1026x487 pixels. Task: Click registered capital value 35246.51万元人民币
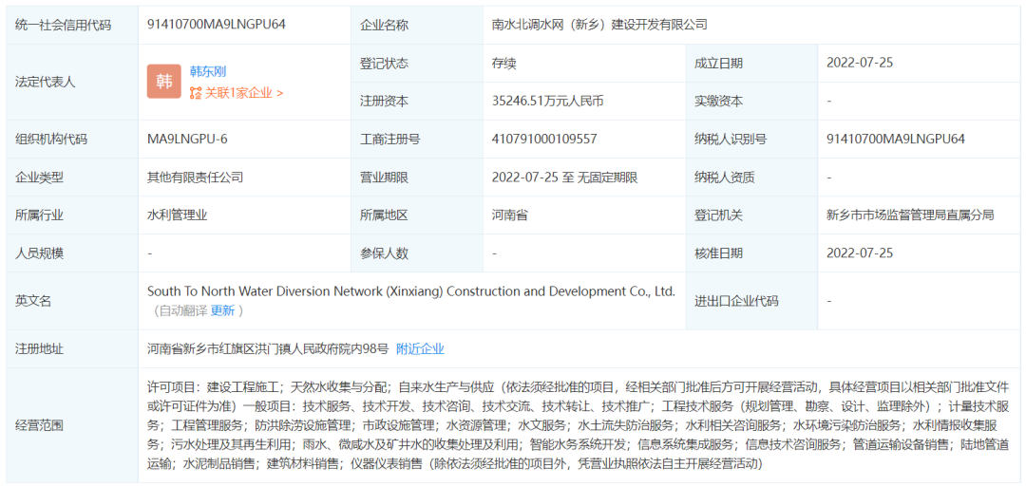tap(548, 101)
